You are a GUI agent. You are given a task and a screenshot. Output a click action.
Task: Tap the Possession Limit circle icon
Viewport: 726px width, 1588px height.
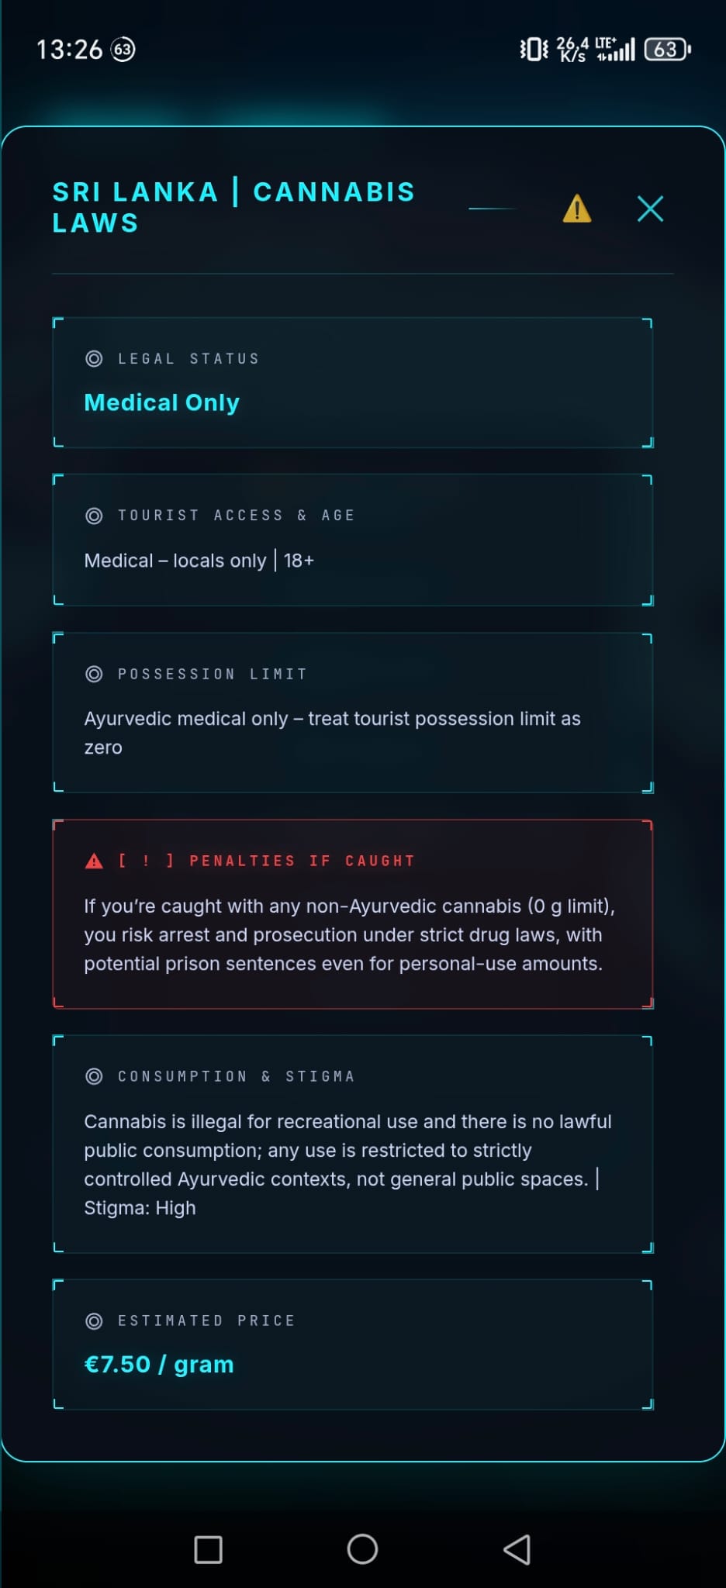(94, 674)
